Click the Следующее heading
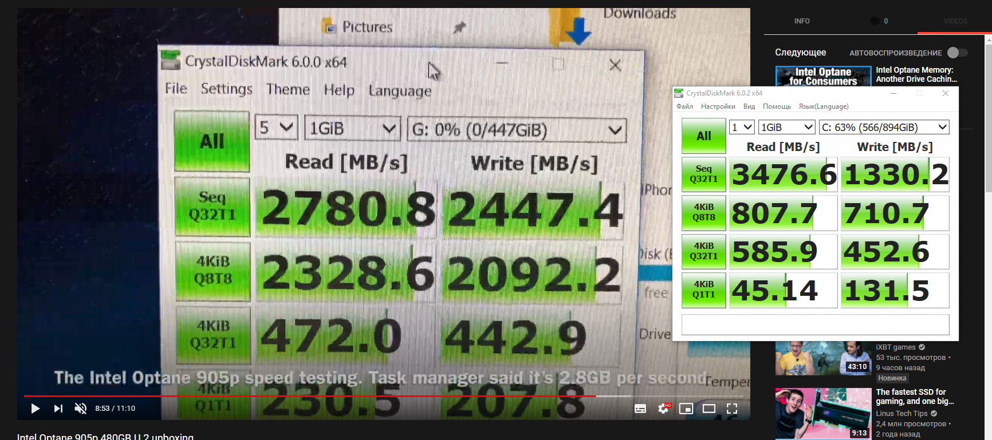The width and height of the screenshot is (992, 440). 801,53
